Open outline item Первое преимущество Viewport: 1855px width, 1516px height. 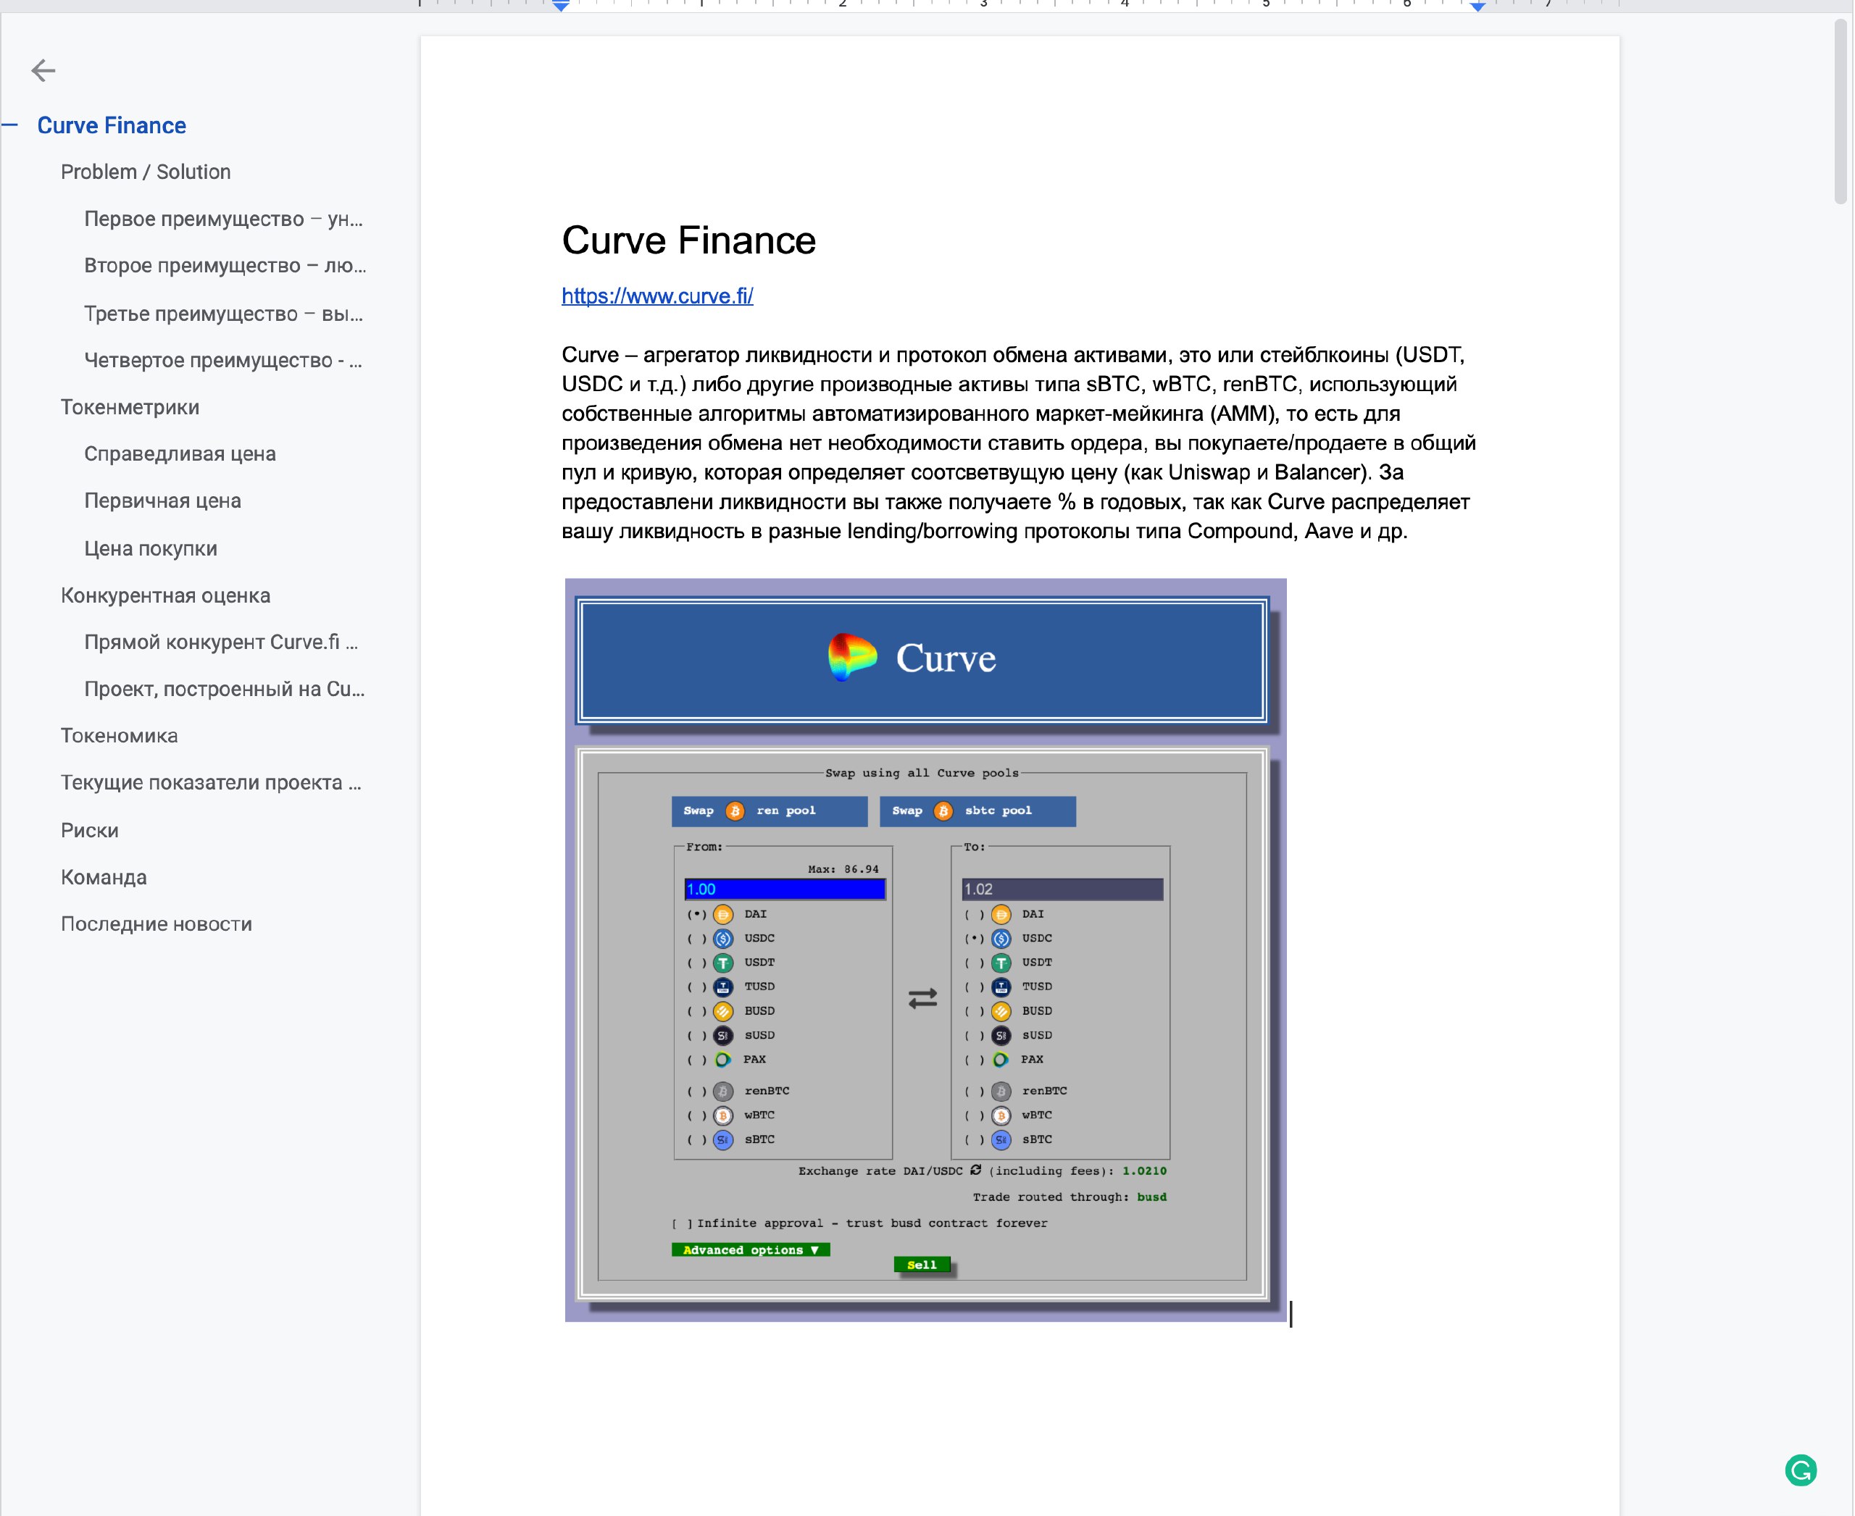[x=222, y=219]
